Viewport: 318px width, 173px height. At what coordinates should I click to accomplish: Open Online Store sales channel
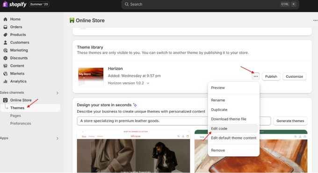click(21, 100)
